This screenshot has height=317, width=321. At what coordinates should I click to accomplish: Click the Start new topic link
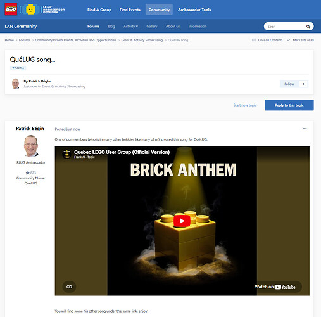(x=245, y=105)
